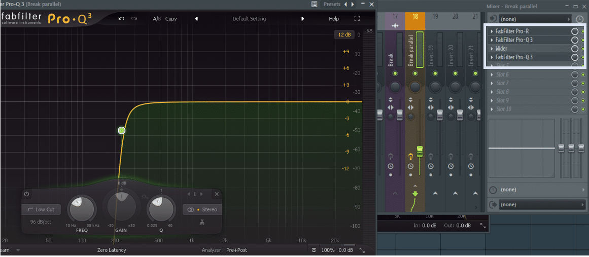Screen dimensions: 589x257
Task: Mute the Break track green LED
Action: click(395, 73)
